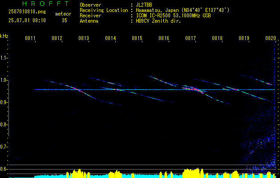
Task: Click the 0816 time marker
Action: [x=163, y=38]
